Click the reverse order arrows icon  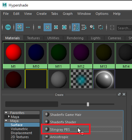(x=100, y=27)
